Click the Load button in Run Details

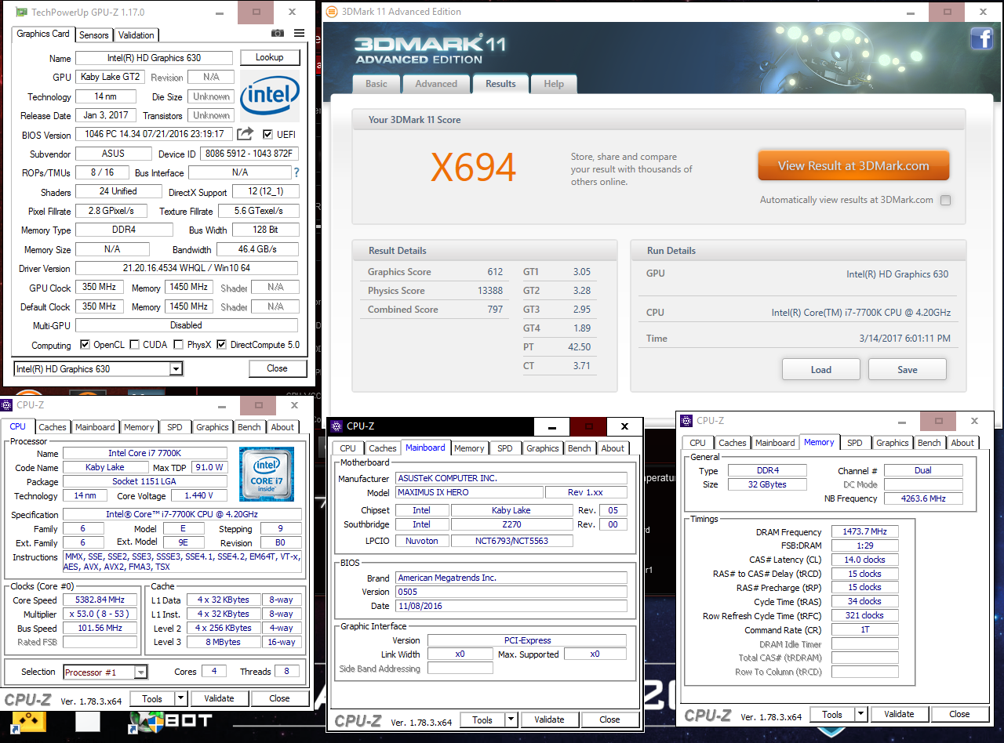[x=821, y=370]
